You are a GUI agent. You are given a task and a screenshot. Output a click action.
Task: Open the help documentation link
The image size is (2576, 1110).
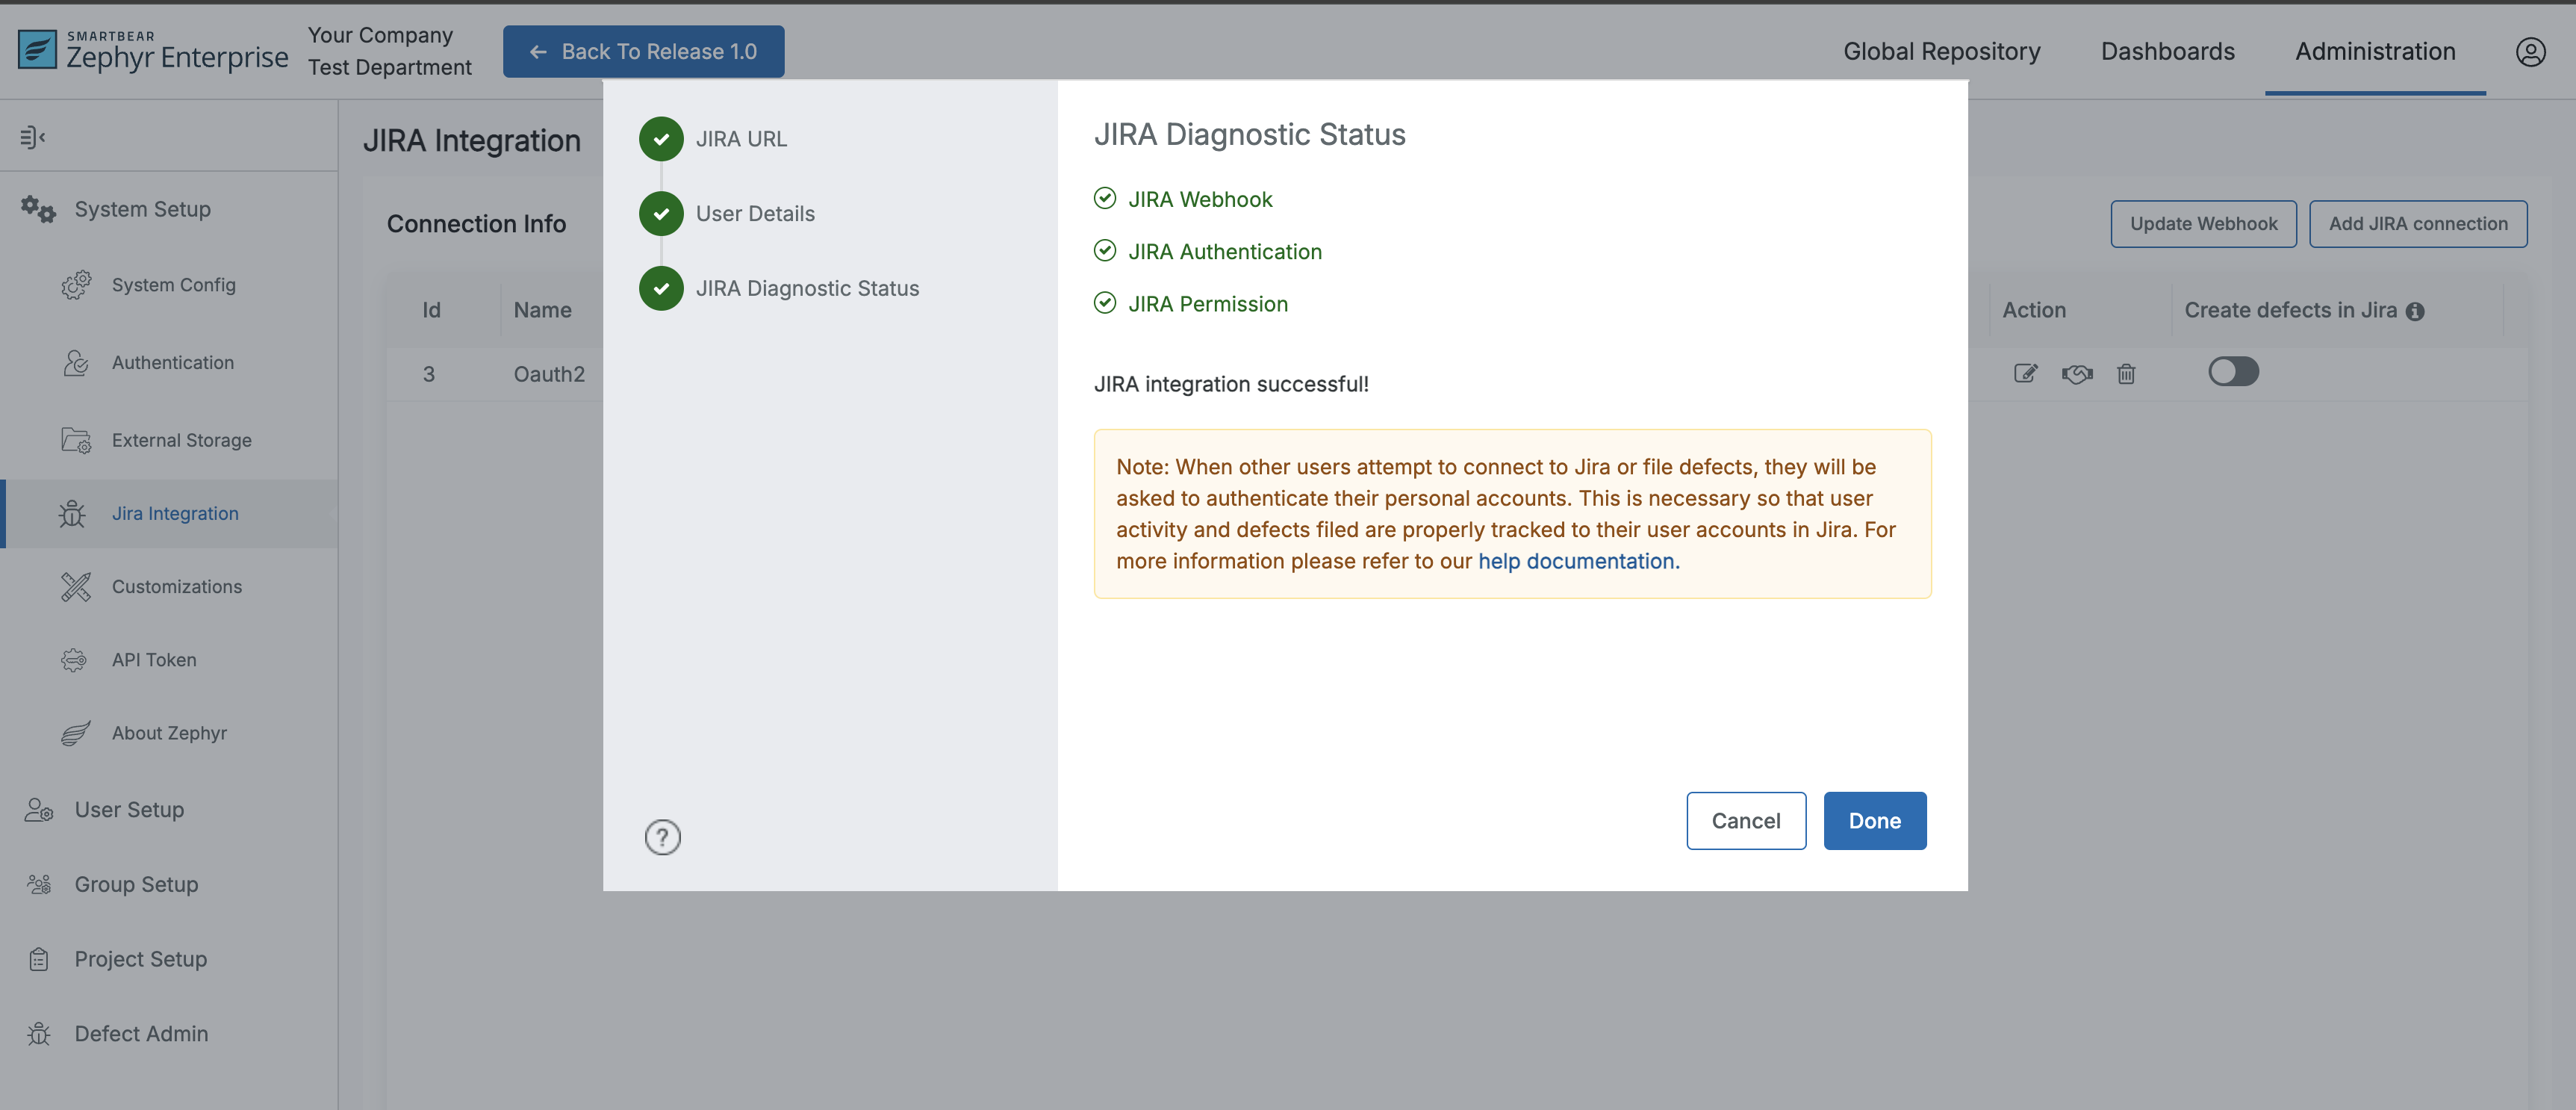(1576, 561)
